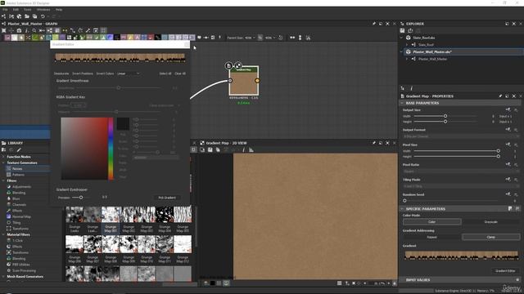
Task: Click the pencil edit icon in Library toolbar
Action: [19, 149]
